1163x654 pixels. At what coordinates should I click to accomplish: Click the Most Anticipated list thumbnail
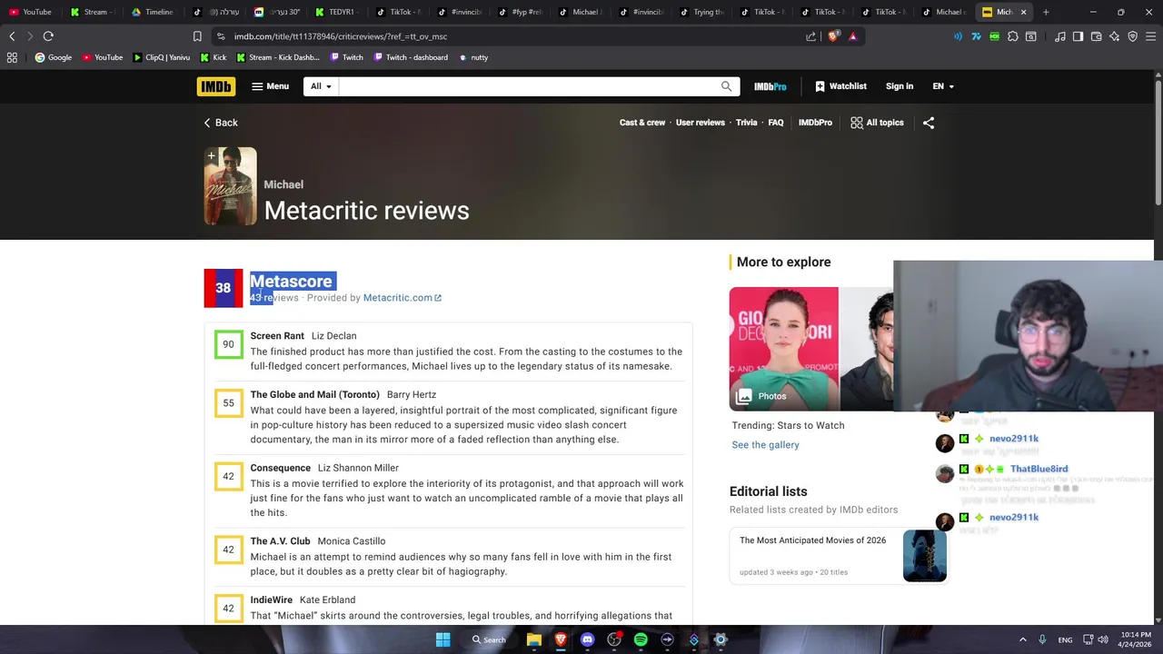925,556
